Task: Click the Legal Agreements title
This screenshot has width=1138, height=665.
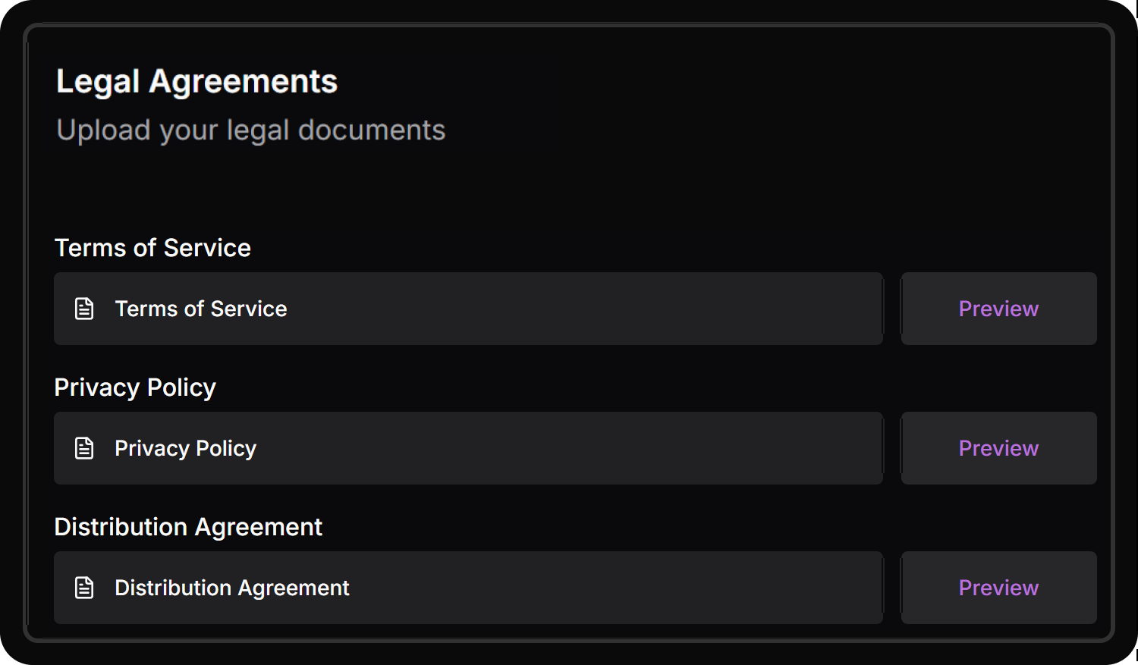Action: point(197,81)
